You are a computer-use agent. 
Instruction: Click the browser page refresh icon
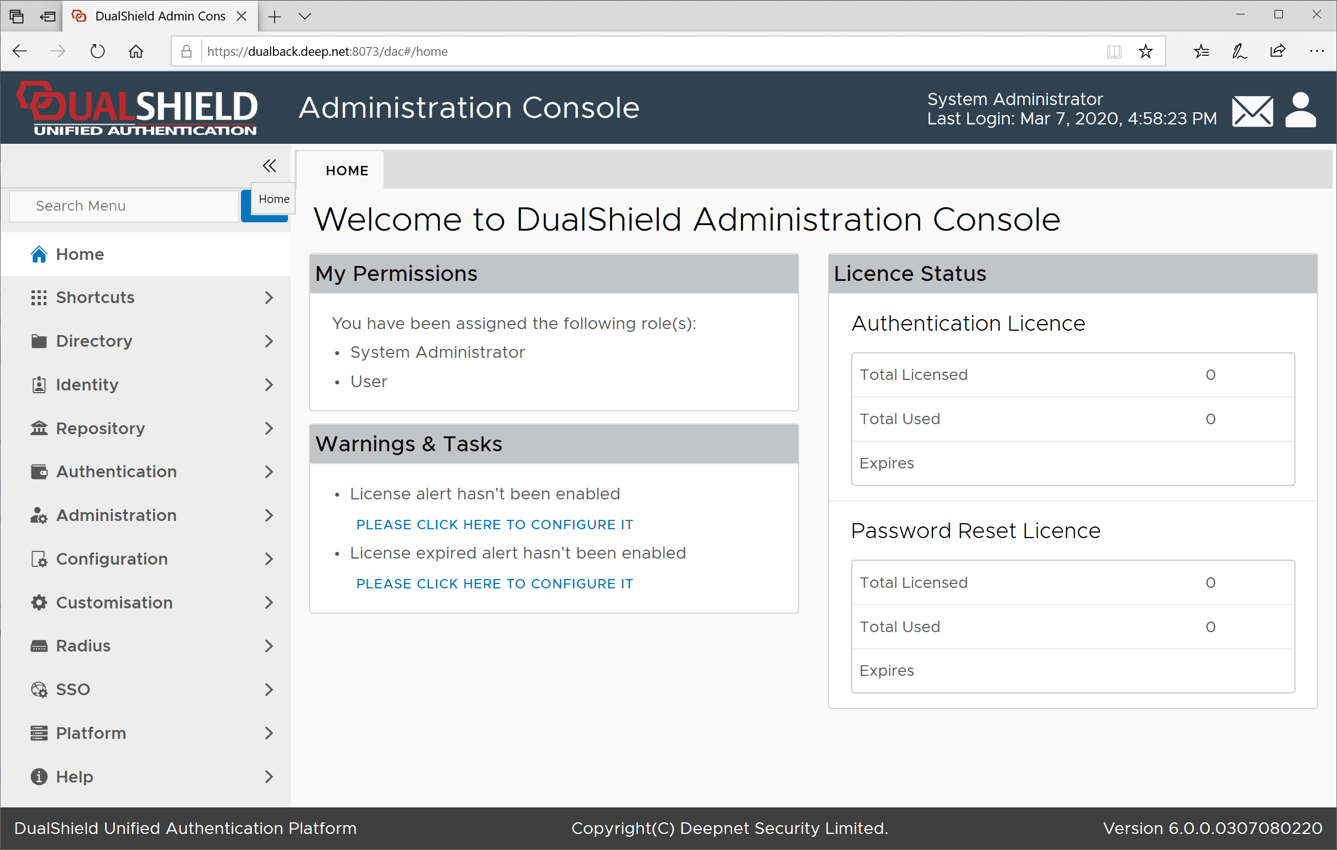tap(97, 50)
